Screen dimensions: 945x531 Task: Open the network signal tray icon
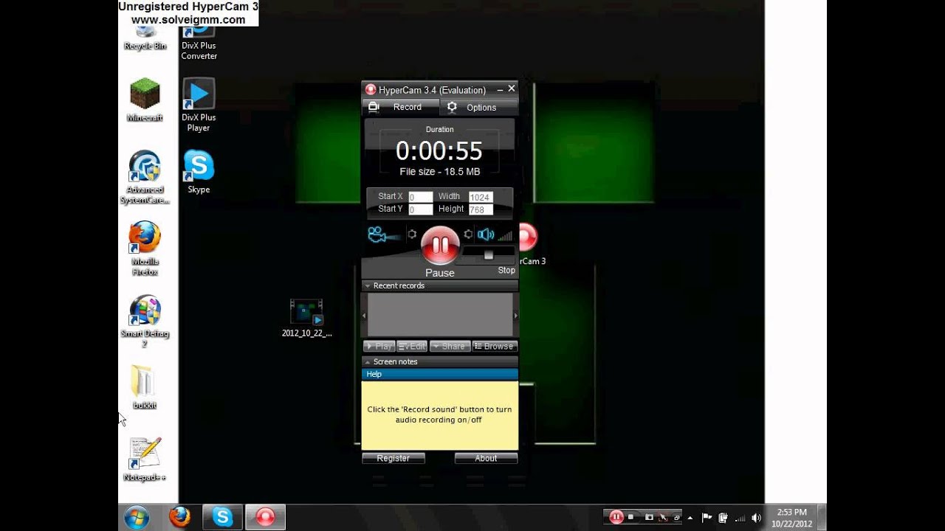pyautogui.click(x=740, y=518)
